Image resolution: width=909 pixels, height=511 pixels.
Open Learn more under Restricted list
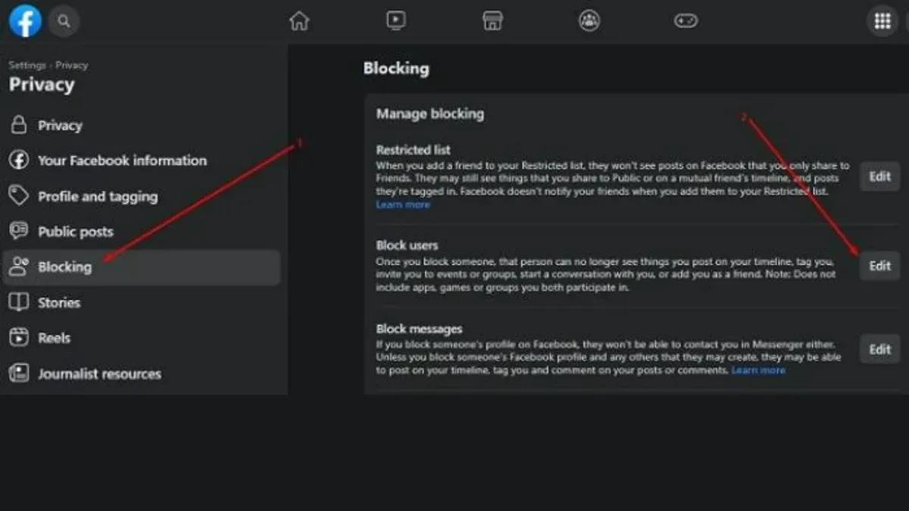point(403,204)
